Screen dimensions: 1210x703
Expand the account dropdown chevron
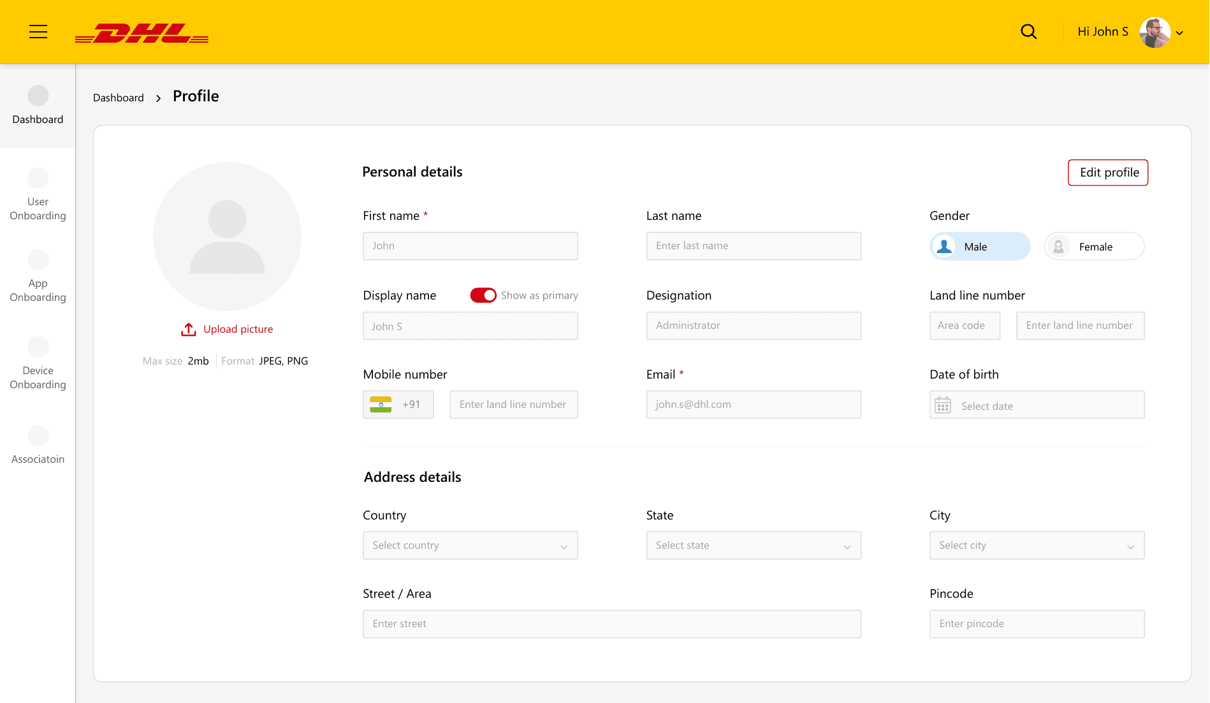pyautogui.click(x=1179, y=33)
